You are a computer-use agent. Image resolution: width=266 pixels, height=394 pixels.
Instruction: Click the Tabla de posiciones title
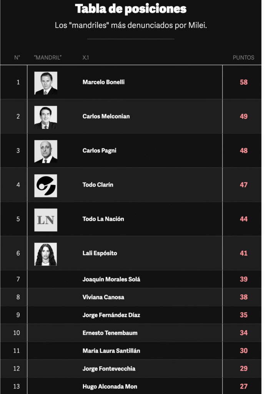tap(131, 9)
